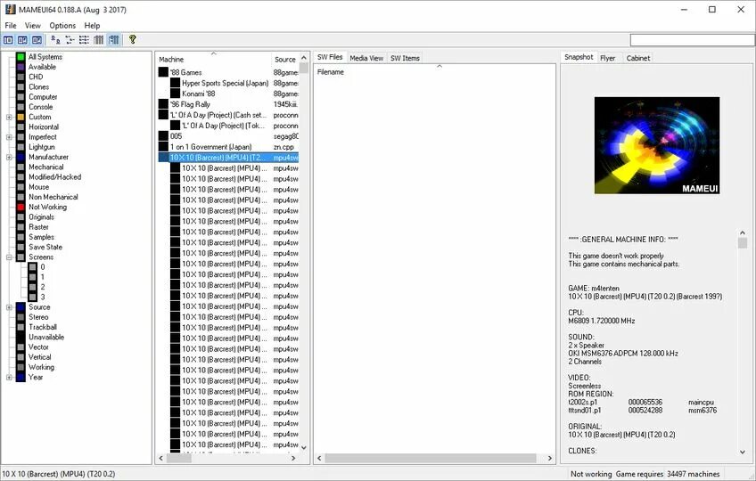This screenshot has height=481, width=756.
Task: Click the MAMEUI title bar app icon
Action: pos(10,10)
